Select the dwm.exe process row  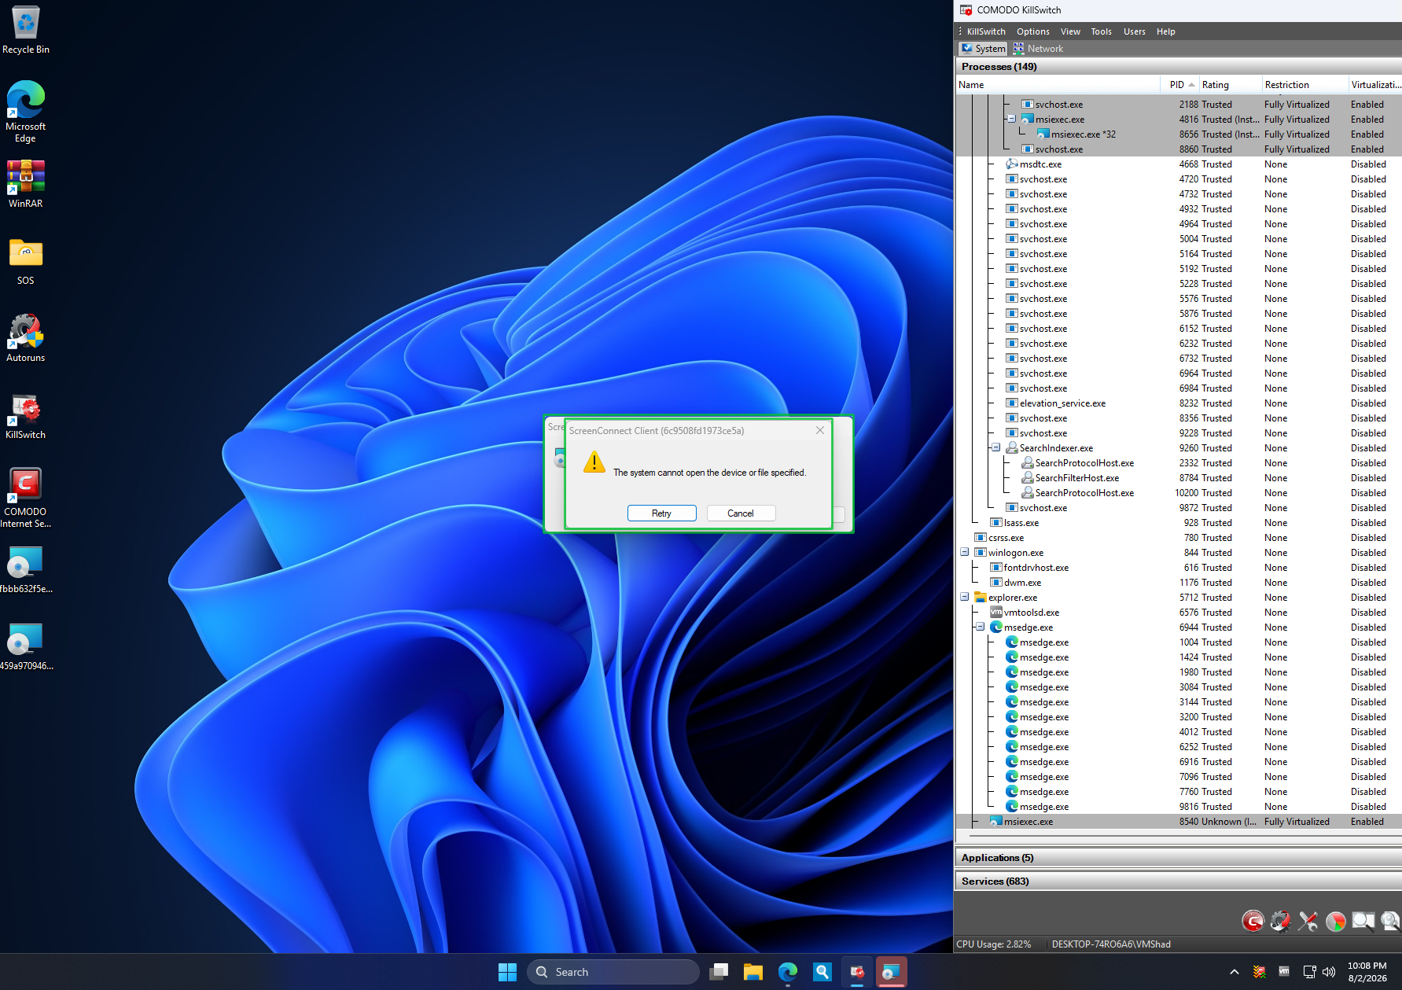[1178, 582]
